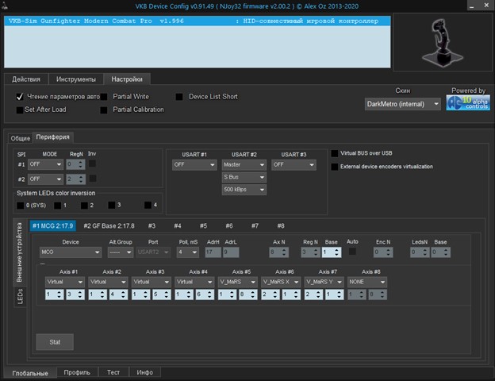Switch to the Инструменты tab
The height and width of the screenshot is (381, 495).
(78, 79)
